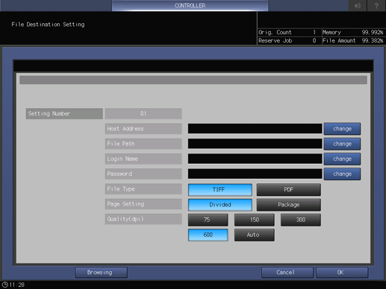Change the Login Name value
Screen dimensions: 386x289
(342, 159)
